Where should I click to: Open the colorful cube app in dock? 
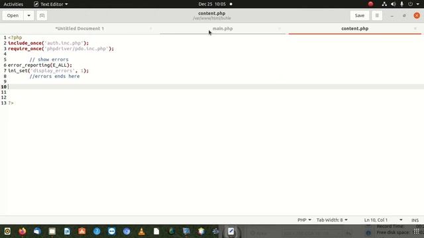[201, 231]
